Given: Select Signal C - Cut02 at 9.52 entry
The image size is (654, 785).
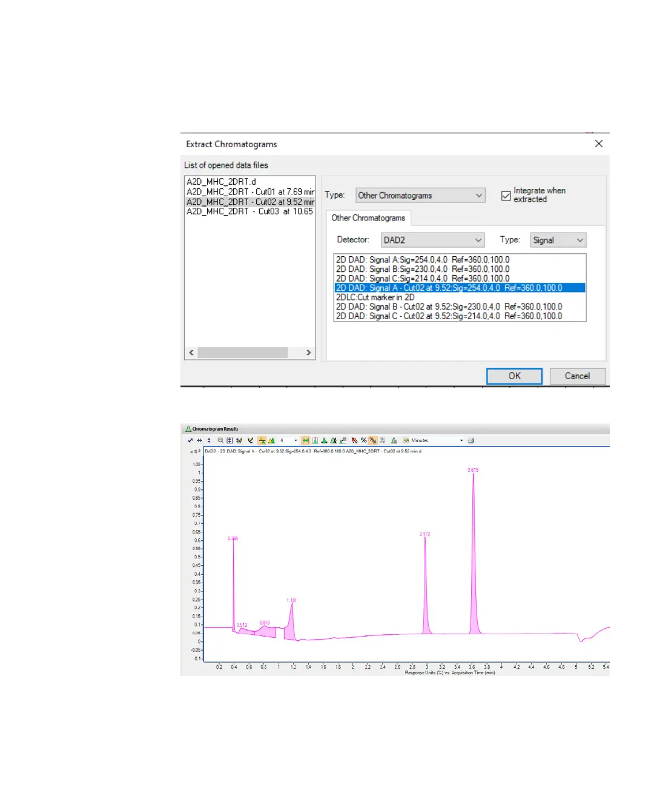Looking at the screenshot, I should coord(449,316).
